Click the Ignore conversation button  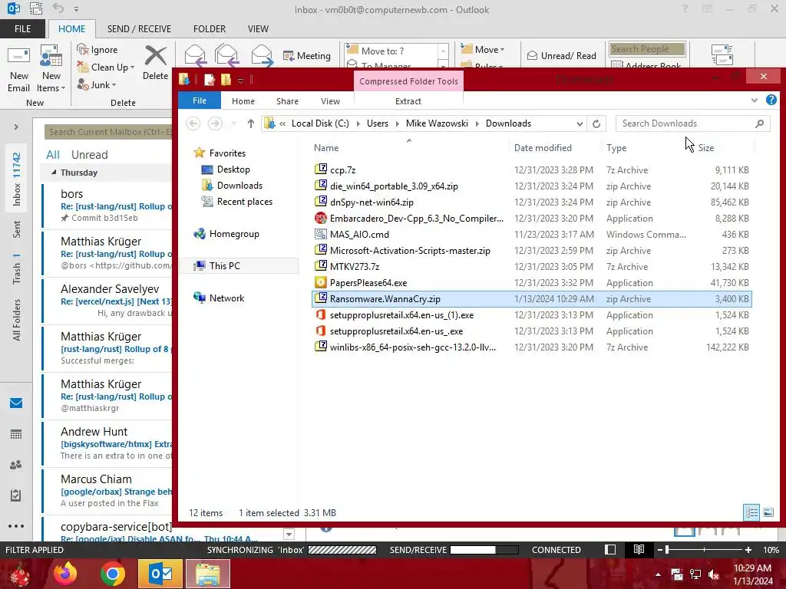pyautogui.click(x=97, y=50)
